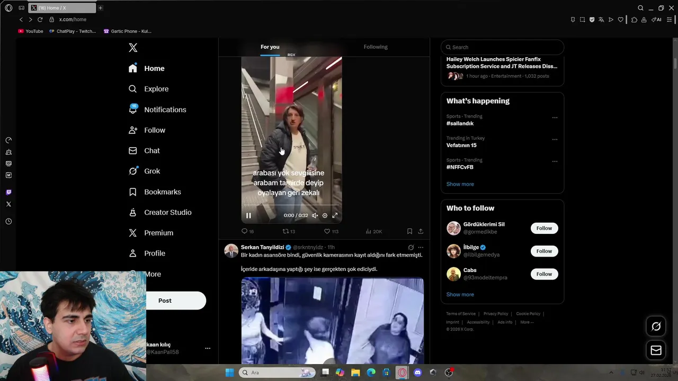The height and width of the screenshot is (381, 678).
Task: Open Grok icon on Serkan's post
Action: [411, 247]
